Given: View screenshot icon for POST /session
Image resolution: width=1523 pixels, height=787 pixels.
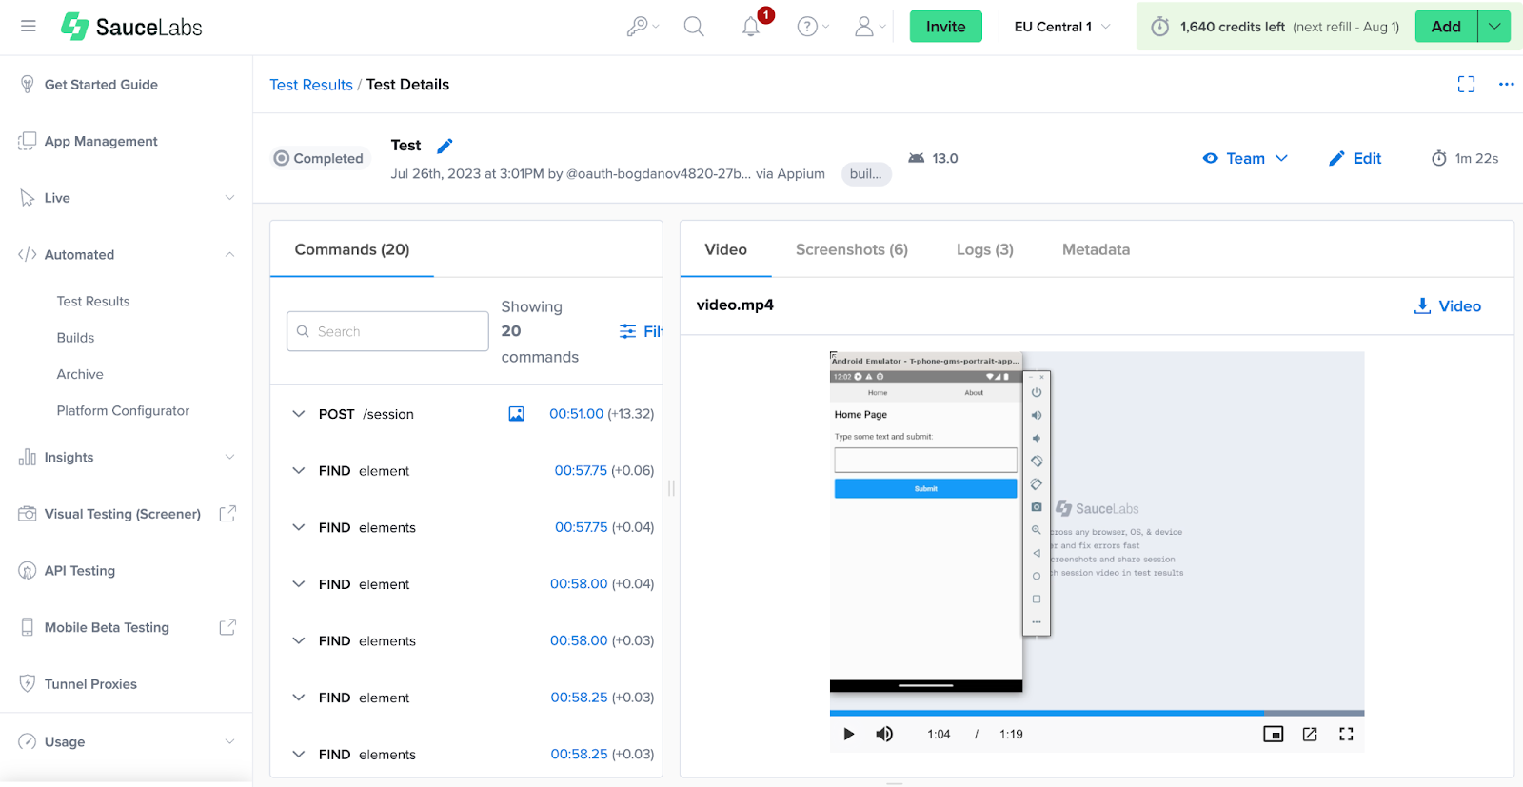Looking at the screenshot, I should 516,414.
